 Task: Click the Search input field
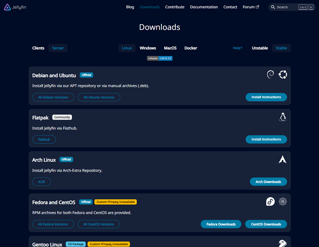coord(286,7)
